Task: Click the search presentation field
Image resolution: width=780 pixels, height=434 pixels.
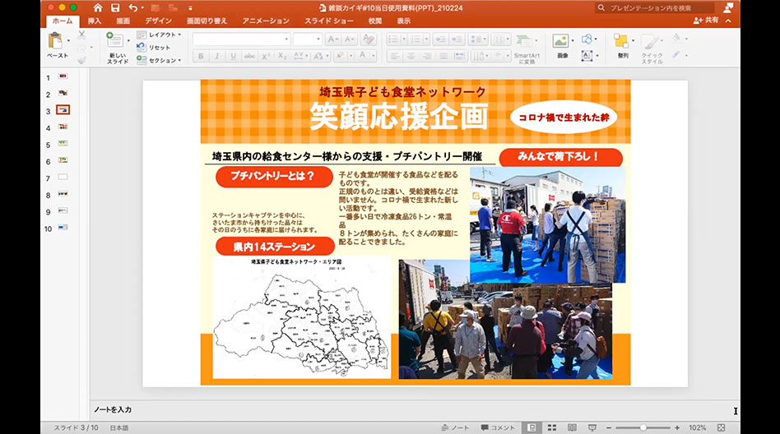Action: tap(654, 7)
